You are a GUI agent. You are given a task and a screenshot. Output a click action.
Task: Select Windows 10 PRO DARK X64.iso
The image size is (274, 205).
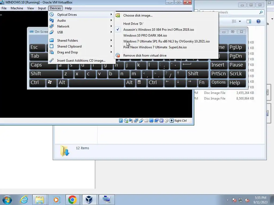tap(166, 36)
